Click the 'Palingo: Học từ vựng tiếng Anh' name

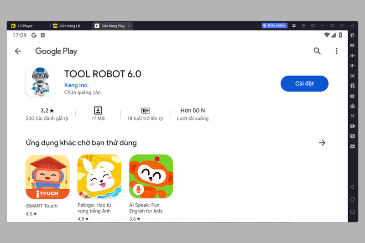[94, 208]
